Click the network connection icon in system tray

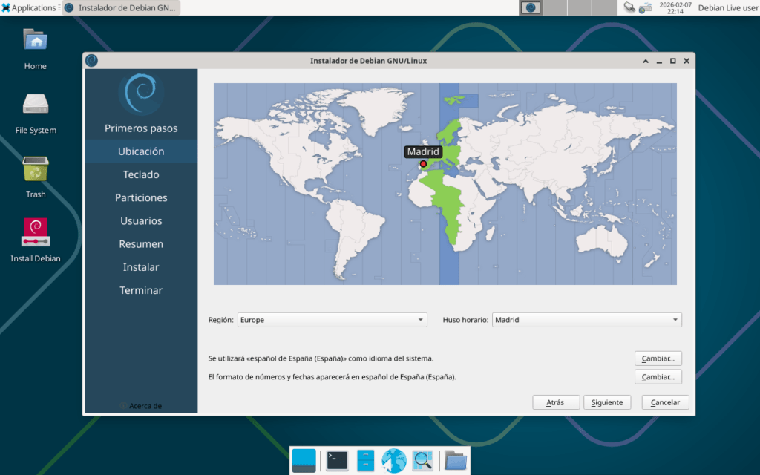644,7
